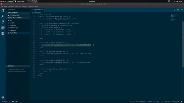Click the editor vertical scrollbar
Image resolution: width=184 pixels, height=103 pixels.
pyautogui.click(x=183, y=44)
